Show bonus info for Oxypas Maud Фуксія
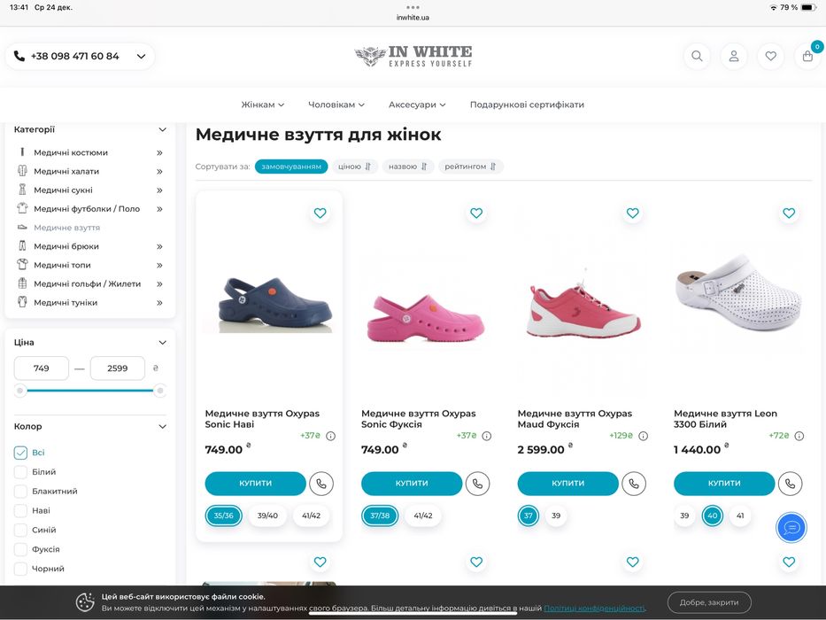 coord(644,436)
